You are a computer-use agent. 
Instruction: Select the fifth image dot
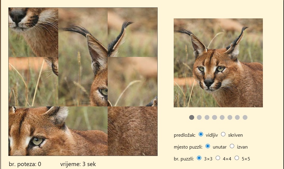pos(222,117)
